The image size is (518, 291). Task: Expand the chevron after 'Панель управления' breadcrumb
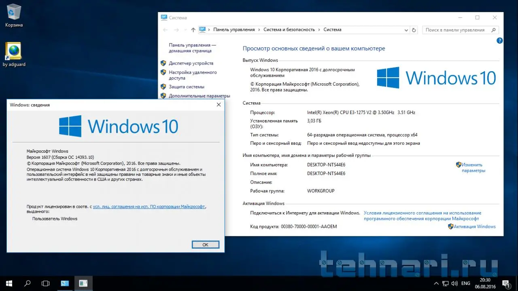click(259, 30)
